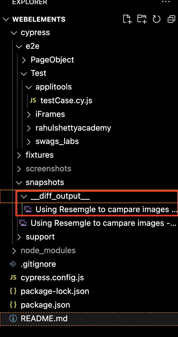
Task: Select the screenshots folder
Action: pos(48,168)
